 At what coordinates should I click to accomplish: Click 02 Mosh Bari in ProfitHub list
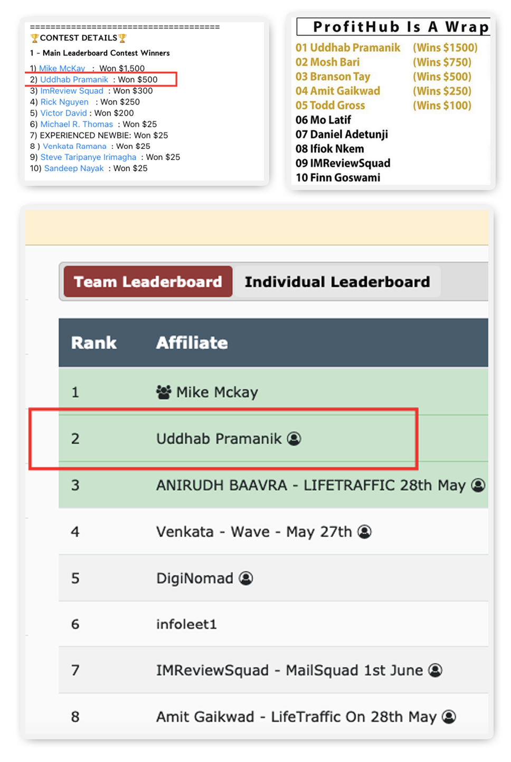coord(327,62)
